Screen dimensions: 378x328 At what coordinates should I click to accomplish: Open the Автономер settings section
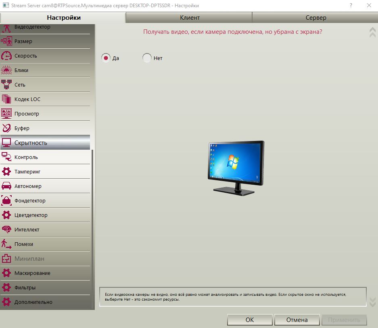45,186
